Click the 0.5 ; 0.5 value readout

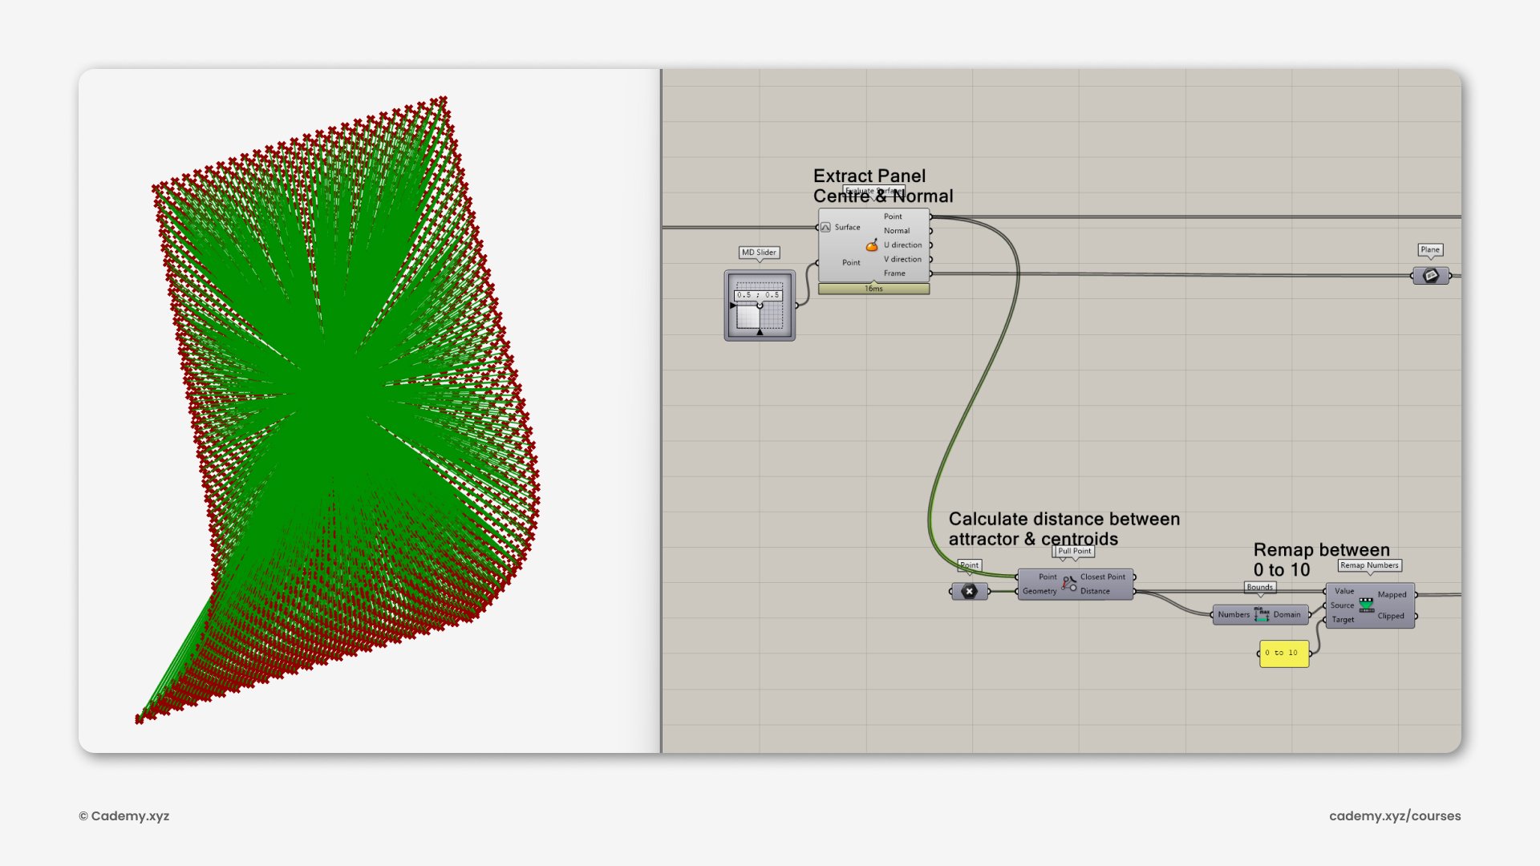click(x=758, y=295)
